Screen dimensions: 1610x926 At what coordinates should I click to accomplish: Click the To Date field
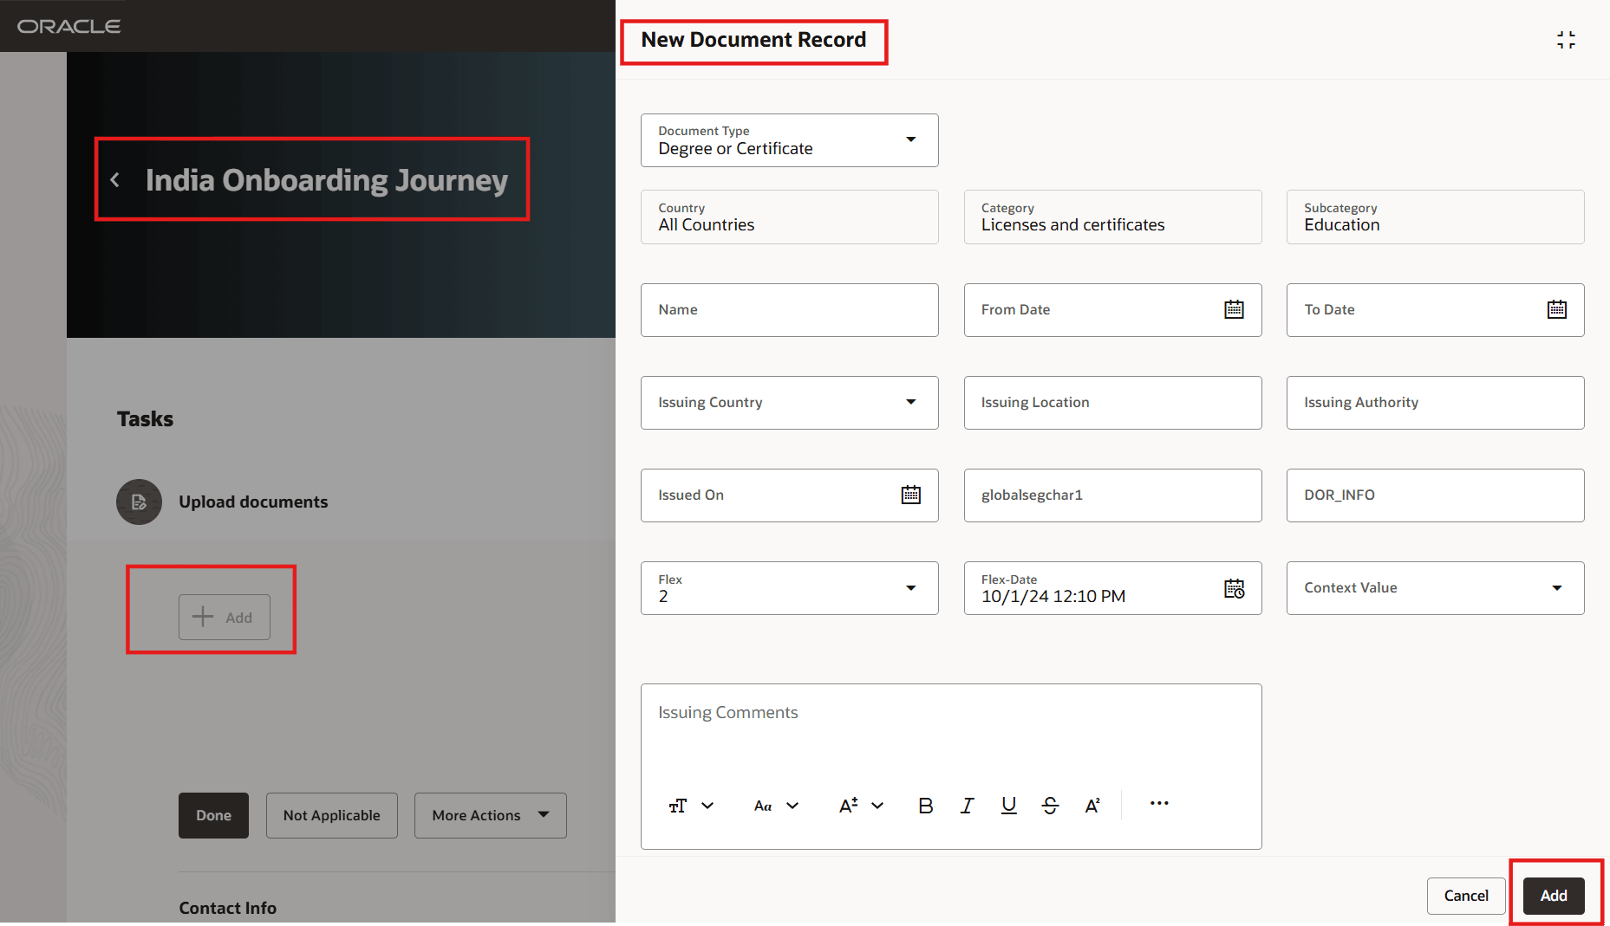coord(1436,310)
